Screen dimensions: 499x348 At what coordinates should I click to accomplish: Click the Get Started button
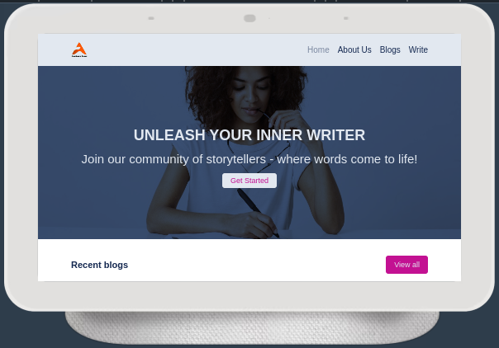[x=249, y=181]
